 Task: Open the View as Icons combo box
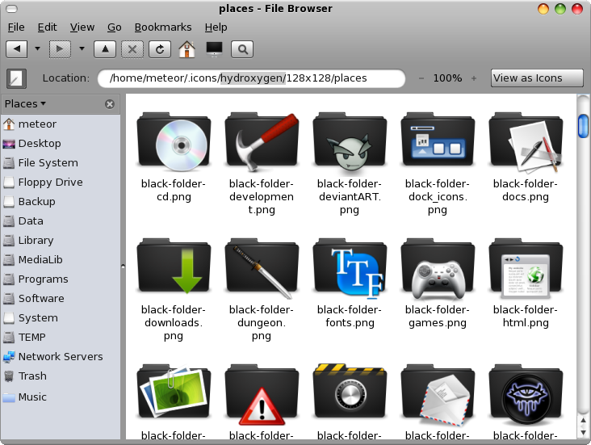pos(537,78)
